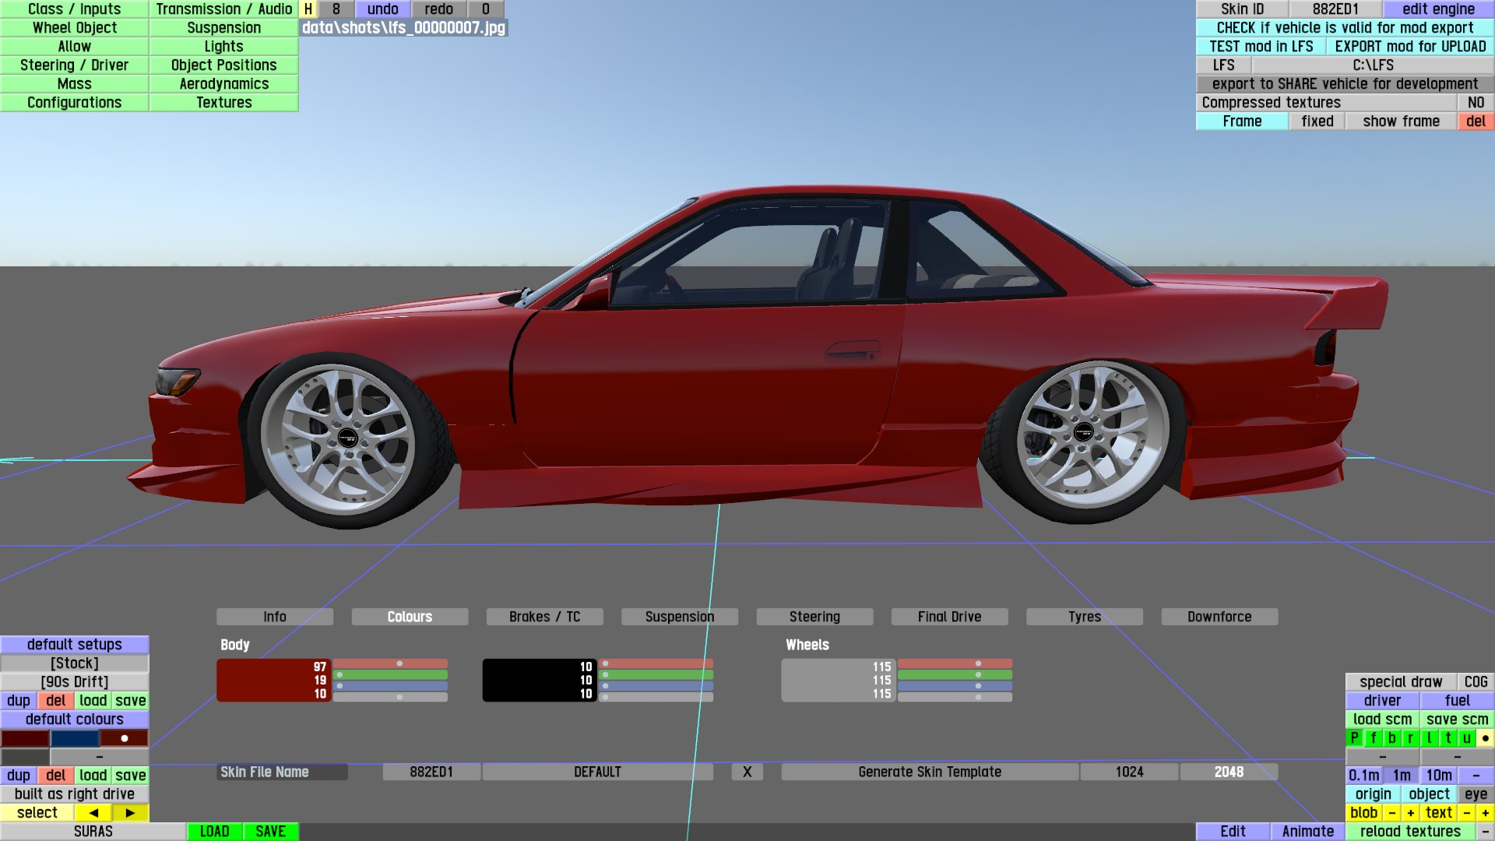Click EXPORT mod for UPLOAD
This screenshot has width=1495, height=841.
[x=1409, y=46]
